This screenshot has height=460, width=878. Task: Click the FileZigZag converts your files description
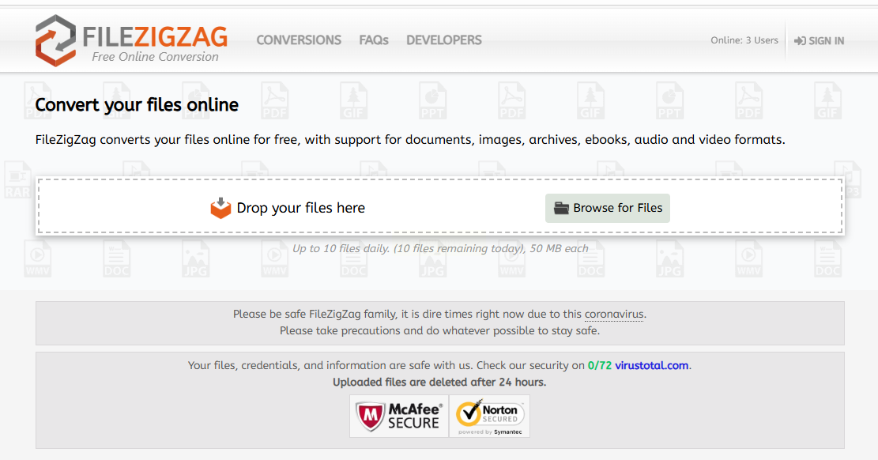pos(410,140)
